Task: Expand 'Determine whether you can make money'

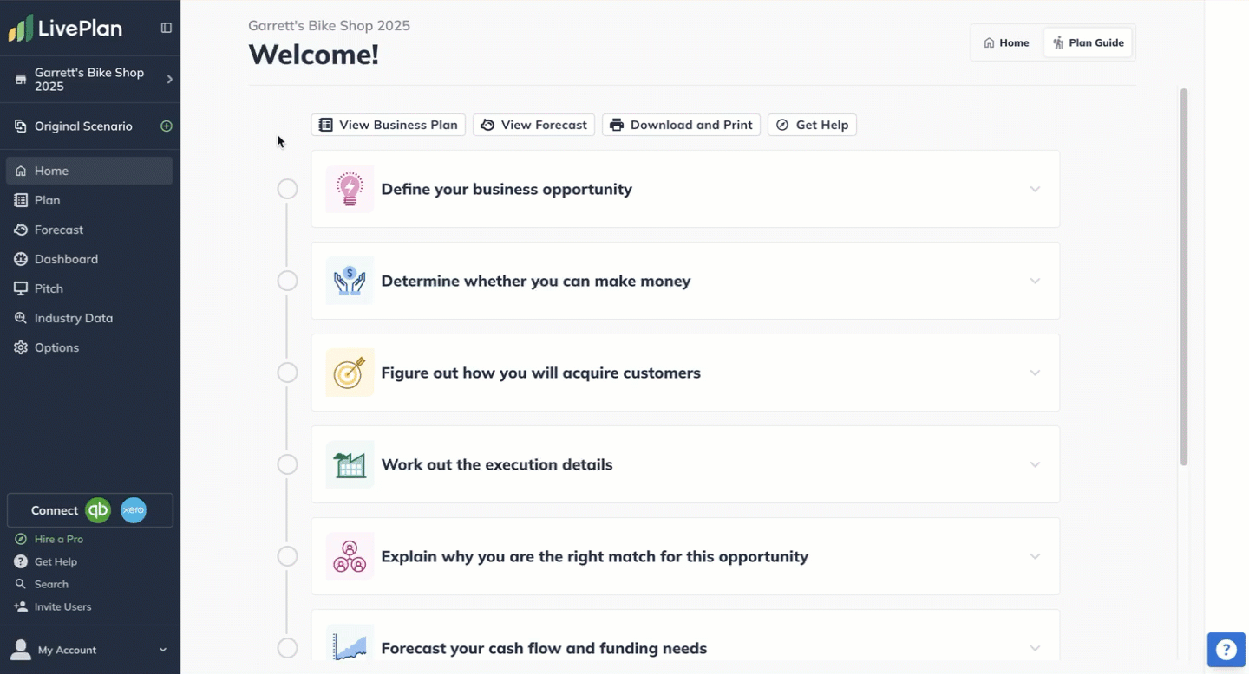Action: click(x=1035, y=281)
